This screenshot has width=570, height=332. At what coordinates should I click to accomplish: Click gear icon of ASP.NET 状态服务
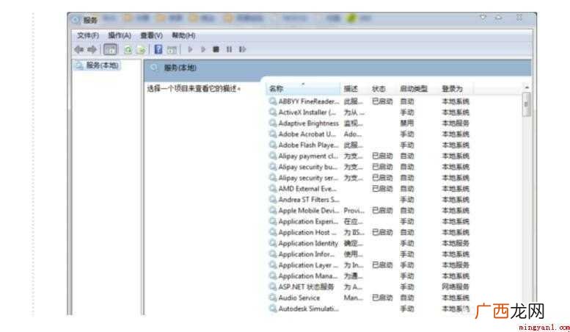point(273,287)
